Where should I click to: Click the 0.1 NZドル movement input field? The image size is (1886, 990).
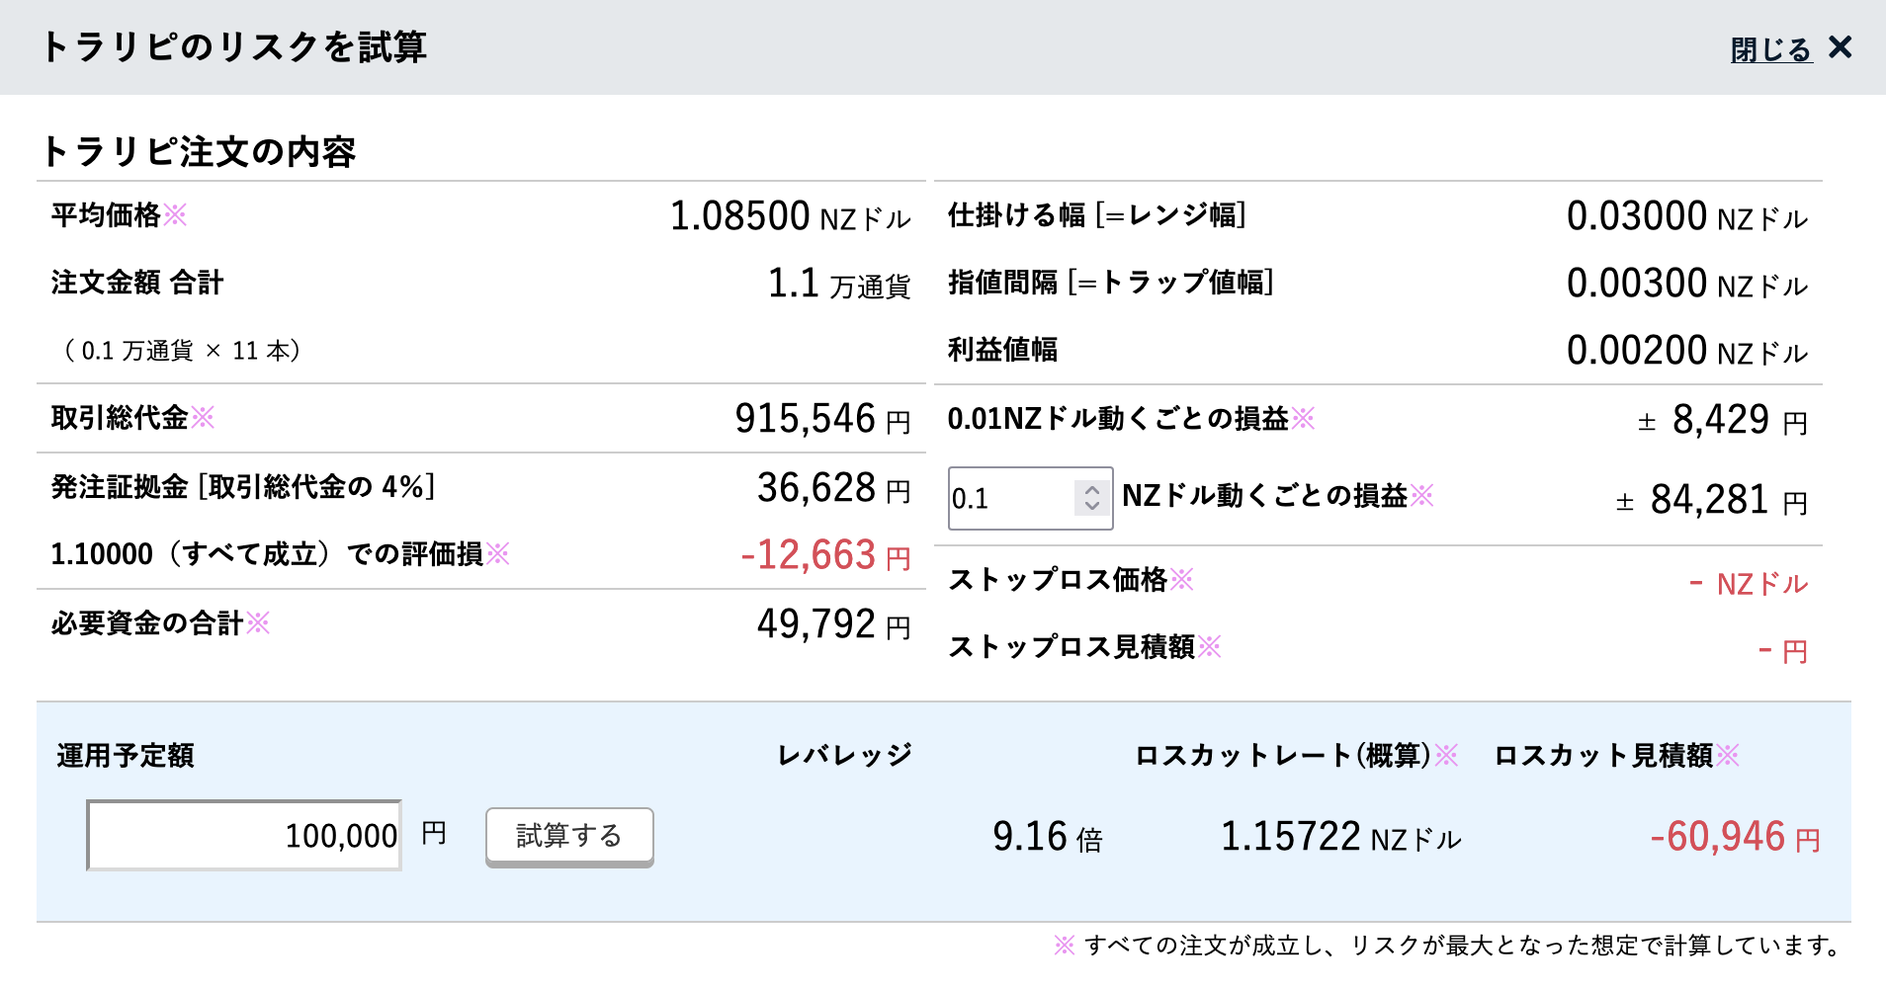[1030, 498]
